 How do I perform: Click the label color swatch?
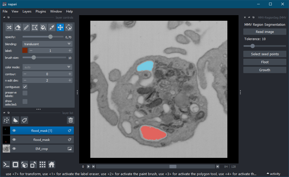point(25,50)
